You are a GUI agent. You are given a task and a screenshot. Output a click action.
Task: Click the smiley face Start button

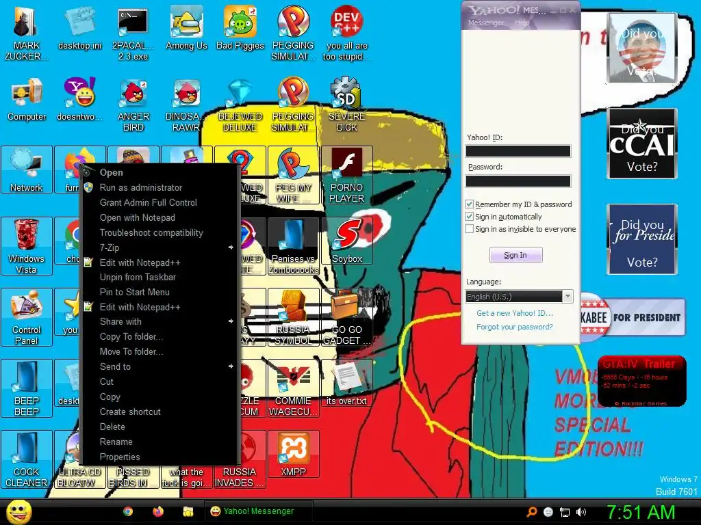pyautogui.click(x=18, y=512)
